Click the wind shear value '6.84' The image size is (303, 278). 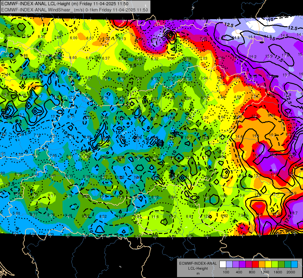(172, 197)
